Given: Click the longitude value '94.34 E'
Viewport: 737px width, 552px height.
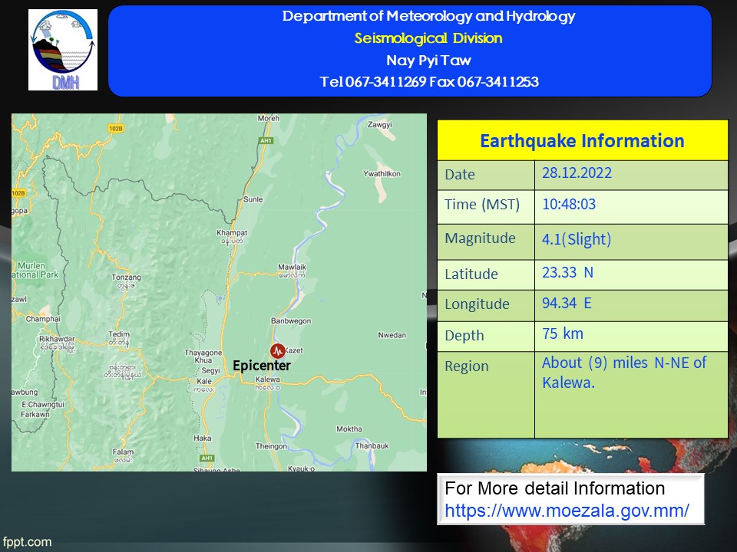Looking at the screenshot, I should click(567, 304).
